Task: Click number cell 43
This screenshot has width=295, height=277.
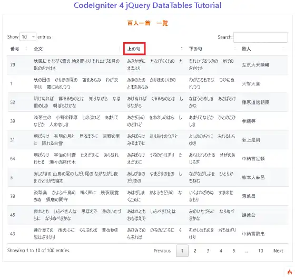Action: pos(13,234)
